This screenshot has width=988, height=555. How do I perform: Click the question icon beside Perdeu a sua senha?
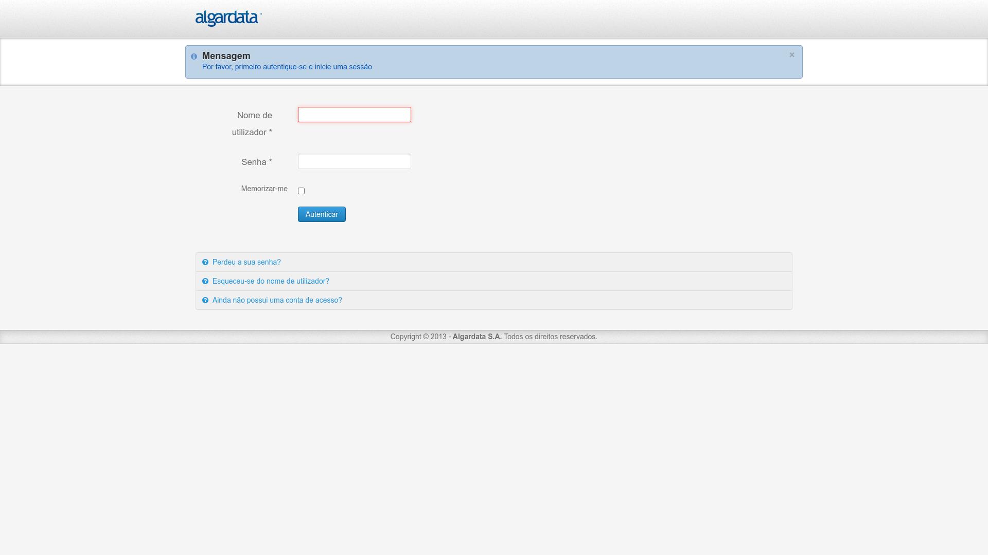tap(205, 262)
